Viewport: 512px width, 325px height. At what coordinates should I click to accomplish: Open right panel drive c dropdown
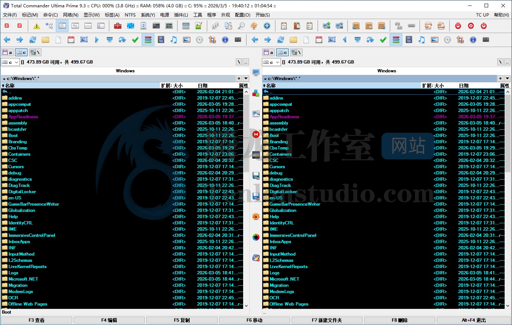coord(271,62)
